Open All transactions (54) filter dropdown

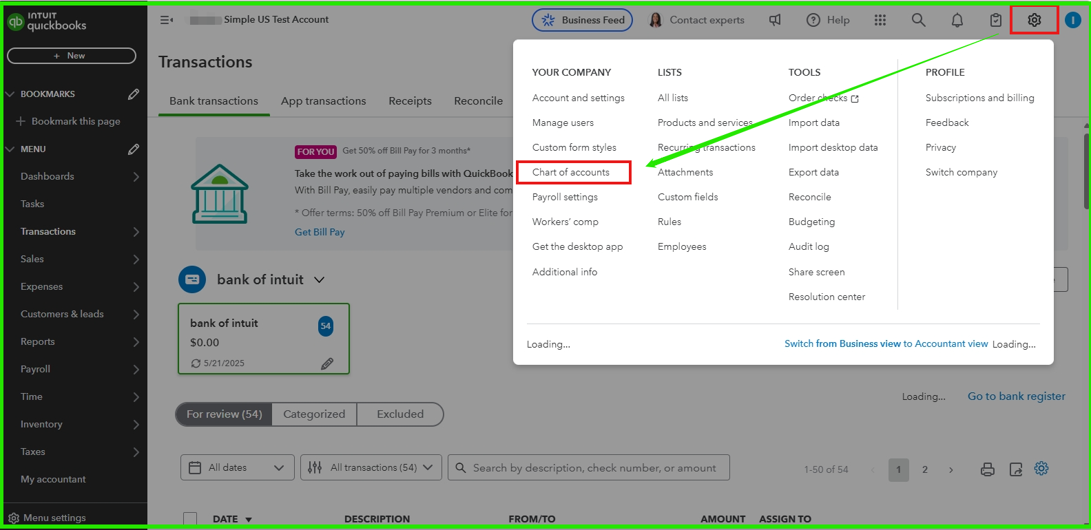371,467
